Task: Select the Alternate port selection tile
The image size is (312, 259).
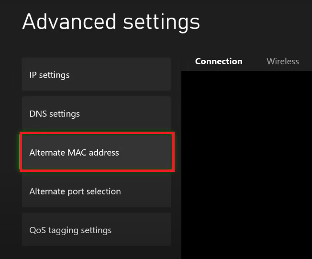Action: point(96,191)
